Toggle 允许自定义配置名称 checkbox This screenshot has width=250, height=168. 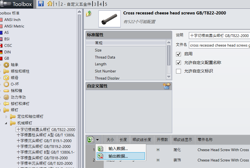178,63
